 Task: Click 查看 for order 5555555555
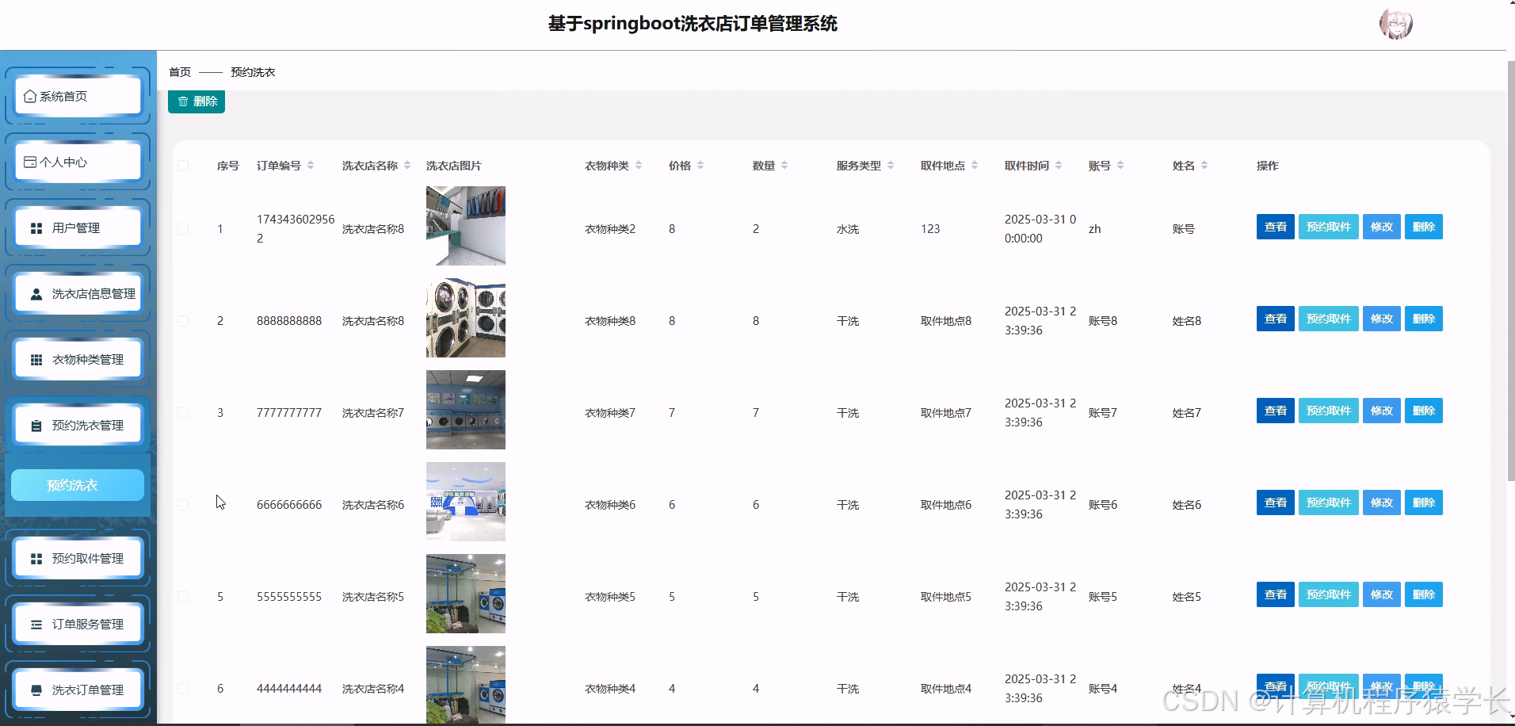(x=1275, y=594)
